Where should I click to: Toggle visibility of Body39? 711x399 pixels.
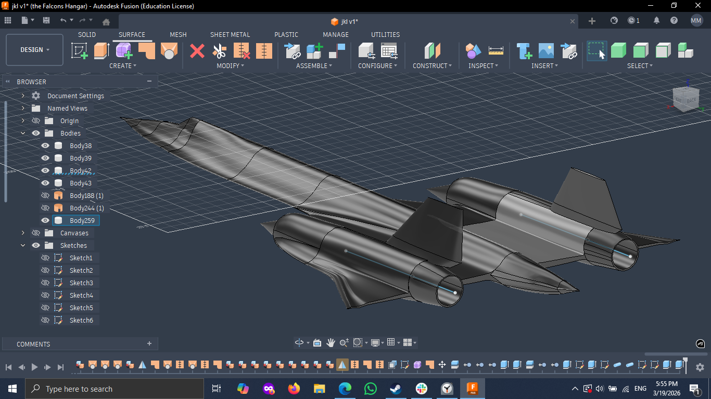45,158
